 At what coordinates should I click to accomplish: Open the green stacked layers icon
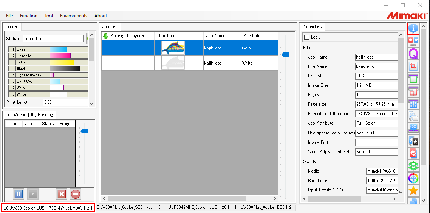coord(413,166)
